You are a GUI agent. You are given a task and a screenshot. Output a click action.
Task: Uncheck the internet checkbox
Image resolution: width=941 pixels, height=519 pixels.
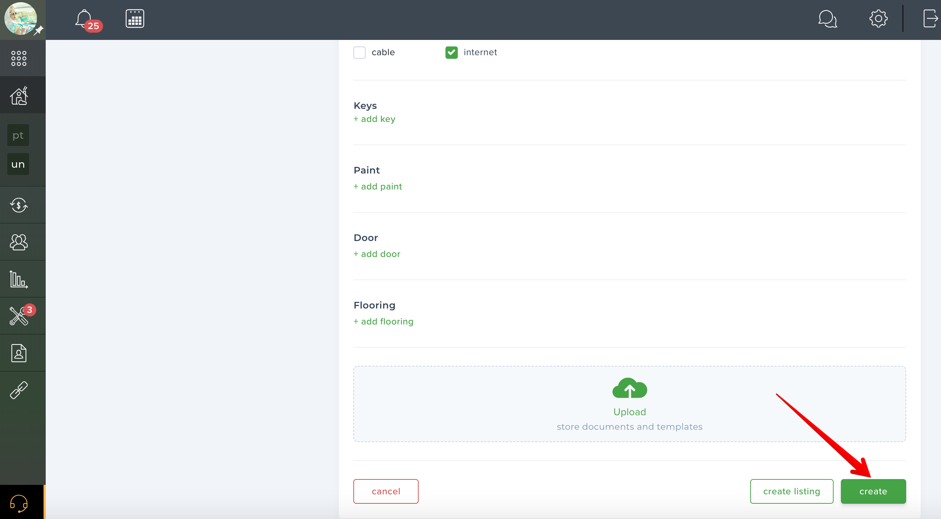click(x=452, y=53)
